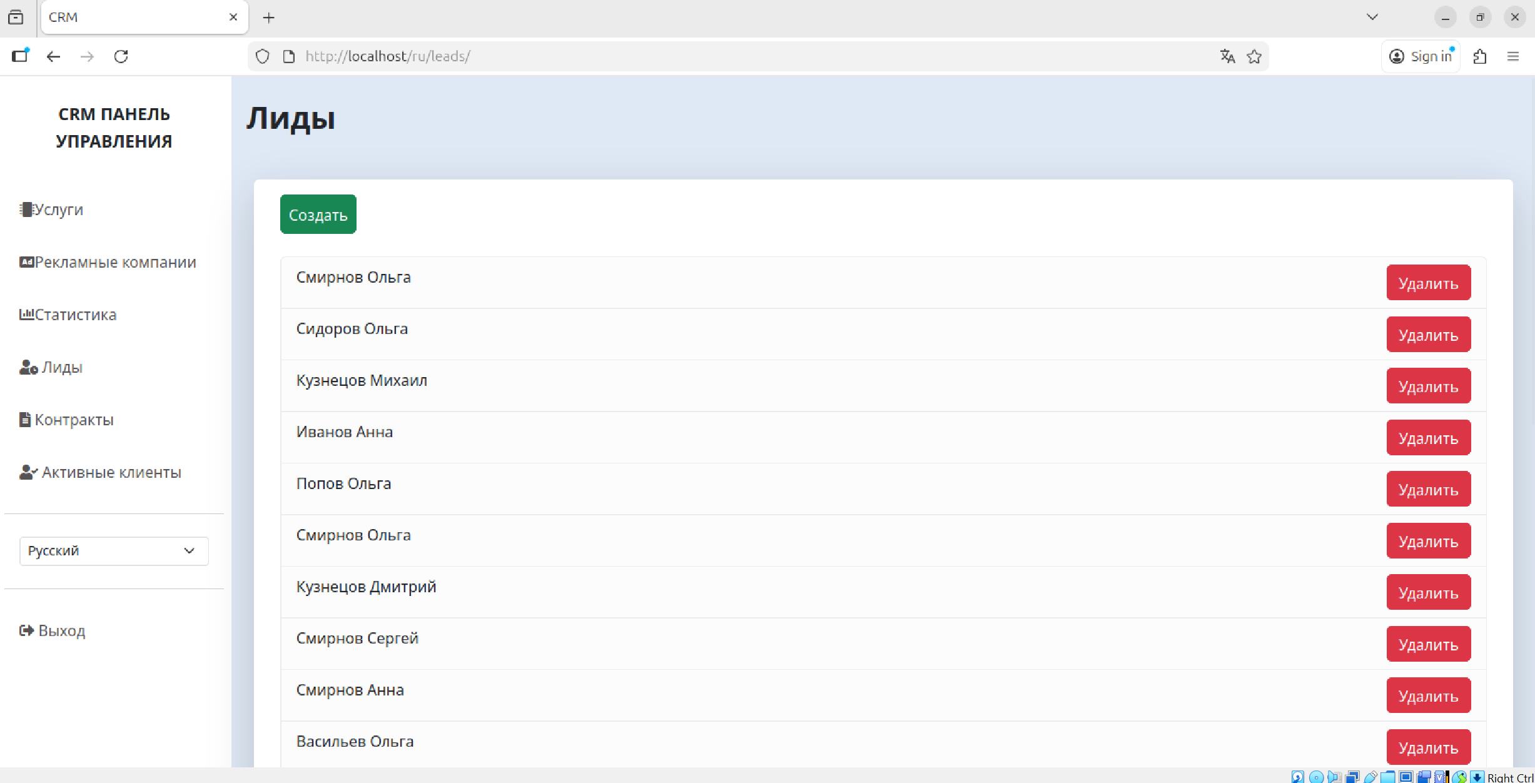Click the shield tracking protection icon
Screen dimensions: 1535x783
(263, 56)
